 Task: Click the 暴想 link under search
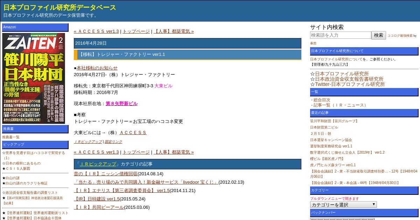313,43
